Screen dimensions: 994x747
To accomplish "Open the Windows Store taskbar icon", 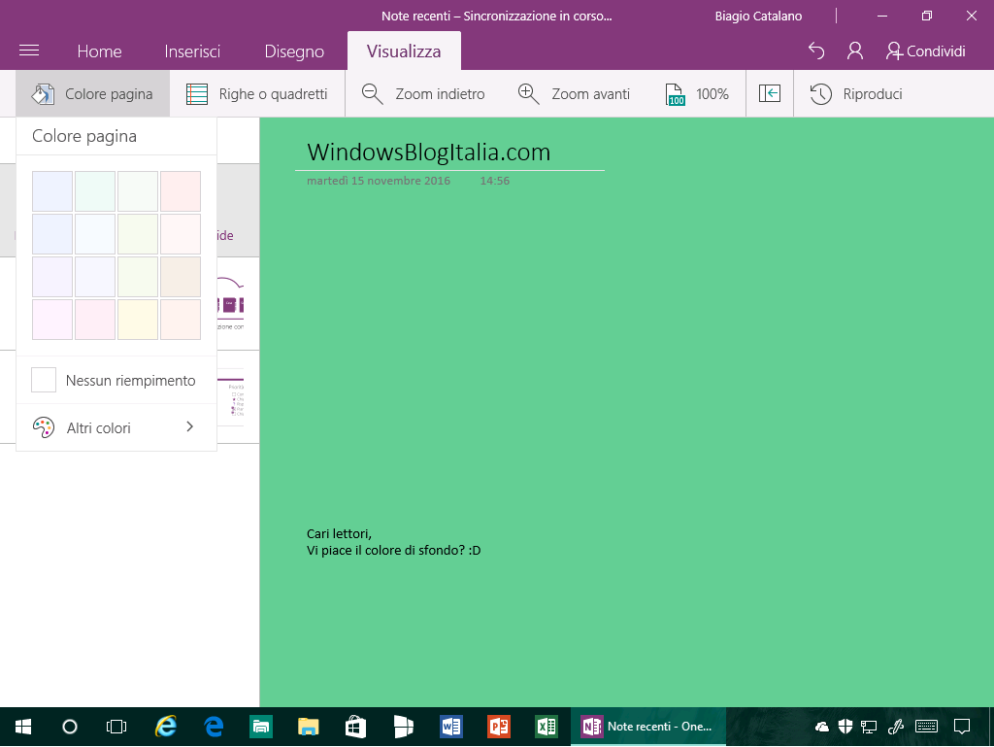I will click(355, 727).
